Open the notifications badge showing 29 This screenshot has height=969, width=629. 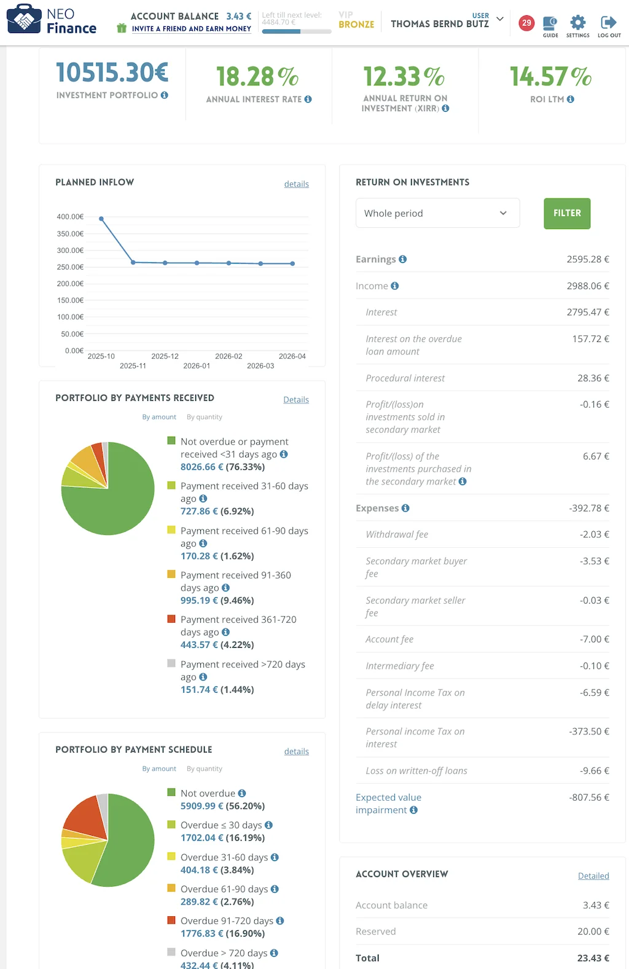point(526,23)
